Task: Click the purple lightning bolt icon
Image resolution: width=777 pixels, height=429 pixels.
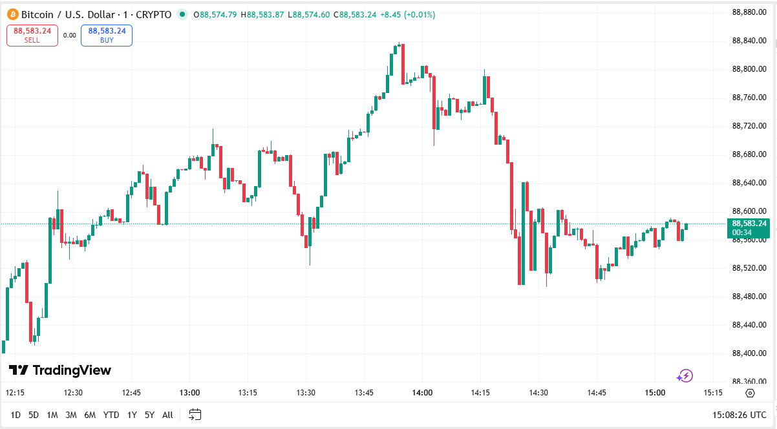Action: coord(685,375)
